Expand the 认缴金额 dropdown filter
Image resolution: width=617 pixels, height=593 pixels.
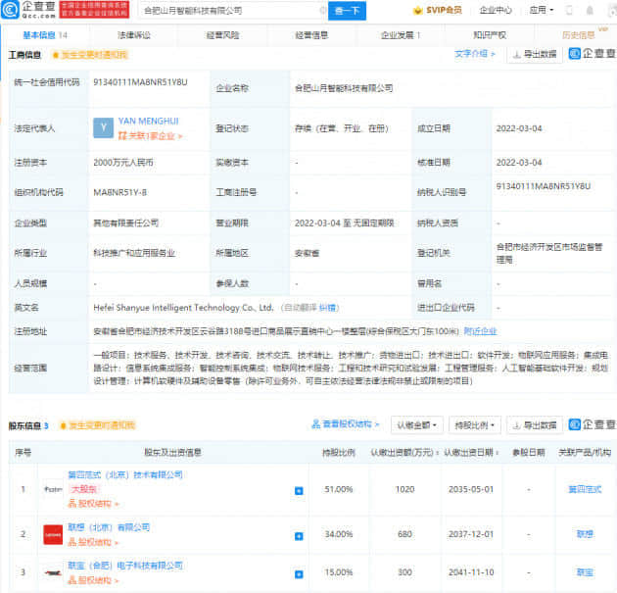[416, 425]
